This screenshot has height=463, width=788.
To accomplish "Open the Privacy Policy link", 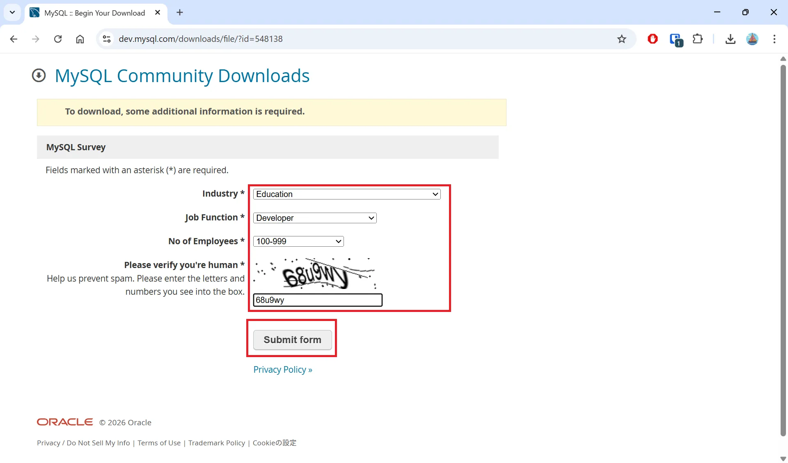I will tap(282, 369).
